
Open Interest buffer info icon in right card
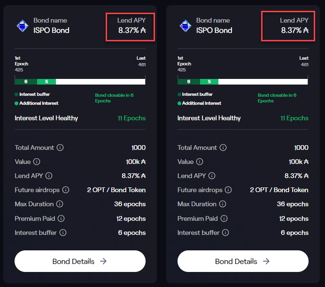(225, 233)
